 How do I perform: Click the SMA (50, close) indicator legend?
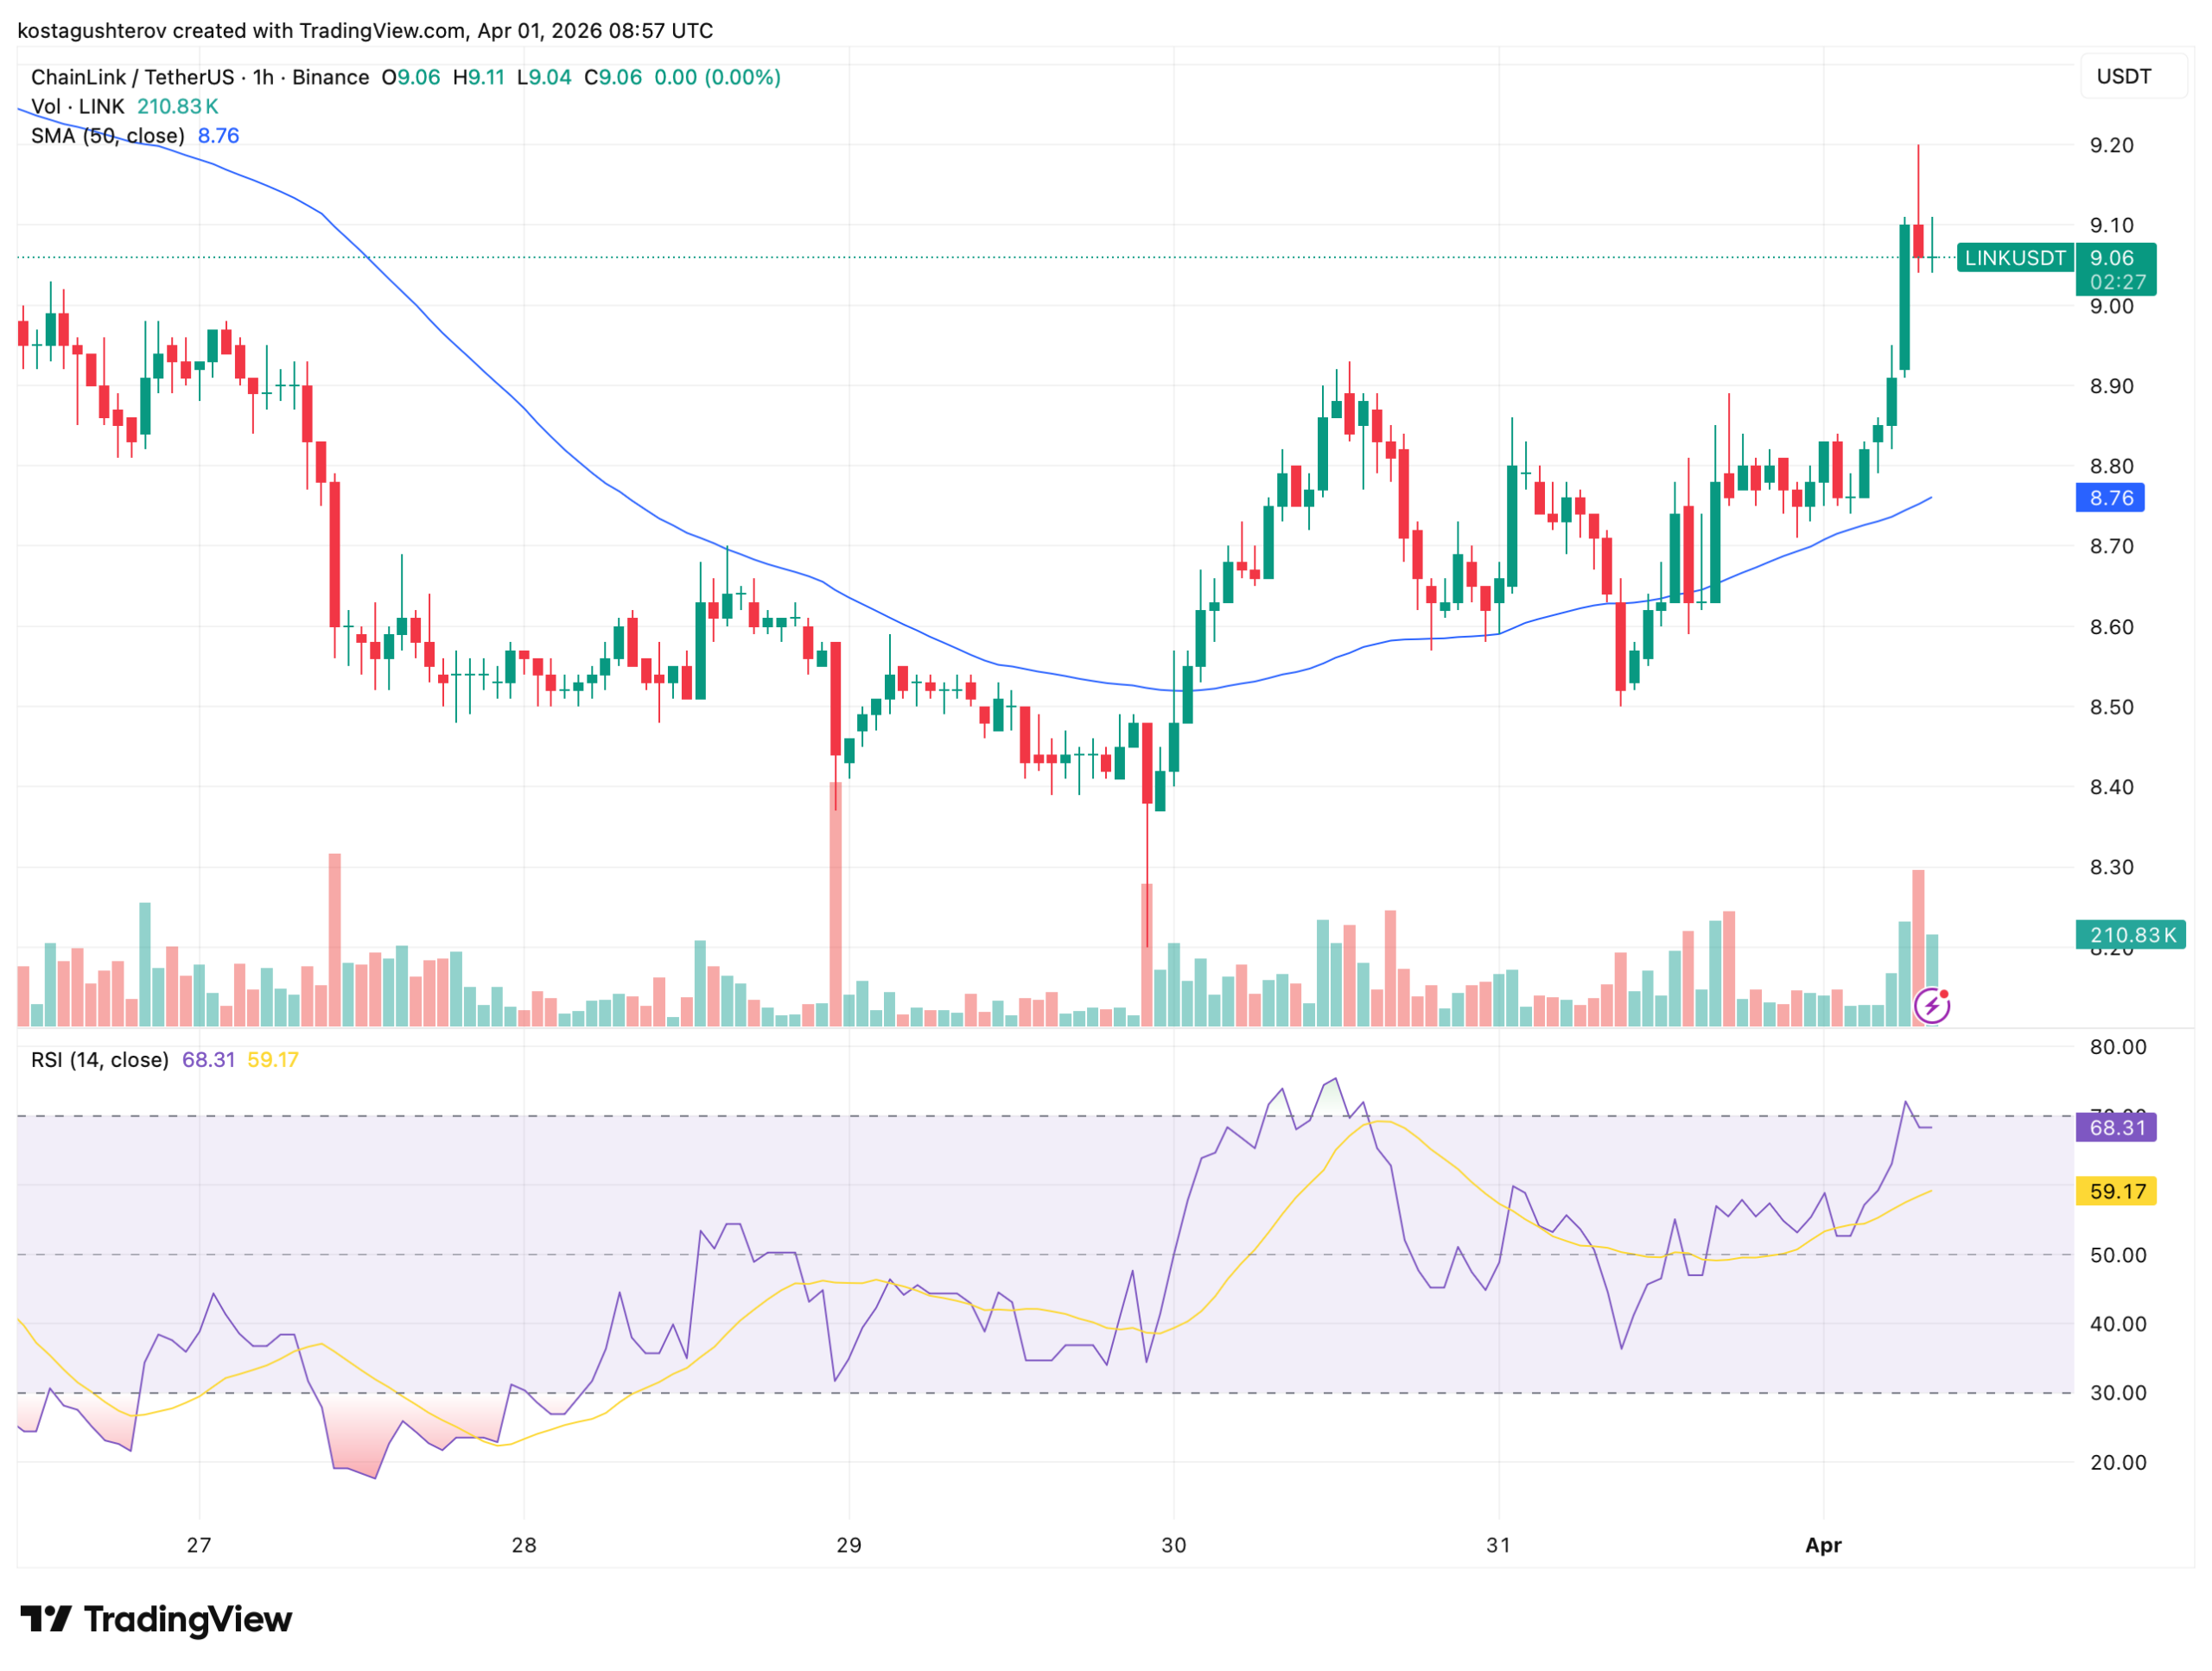[108, 135]
